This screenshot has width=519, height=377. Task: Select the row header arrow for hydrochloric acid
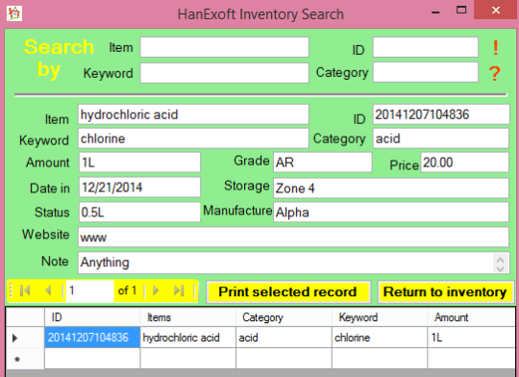click(x=25, y=338)
